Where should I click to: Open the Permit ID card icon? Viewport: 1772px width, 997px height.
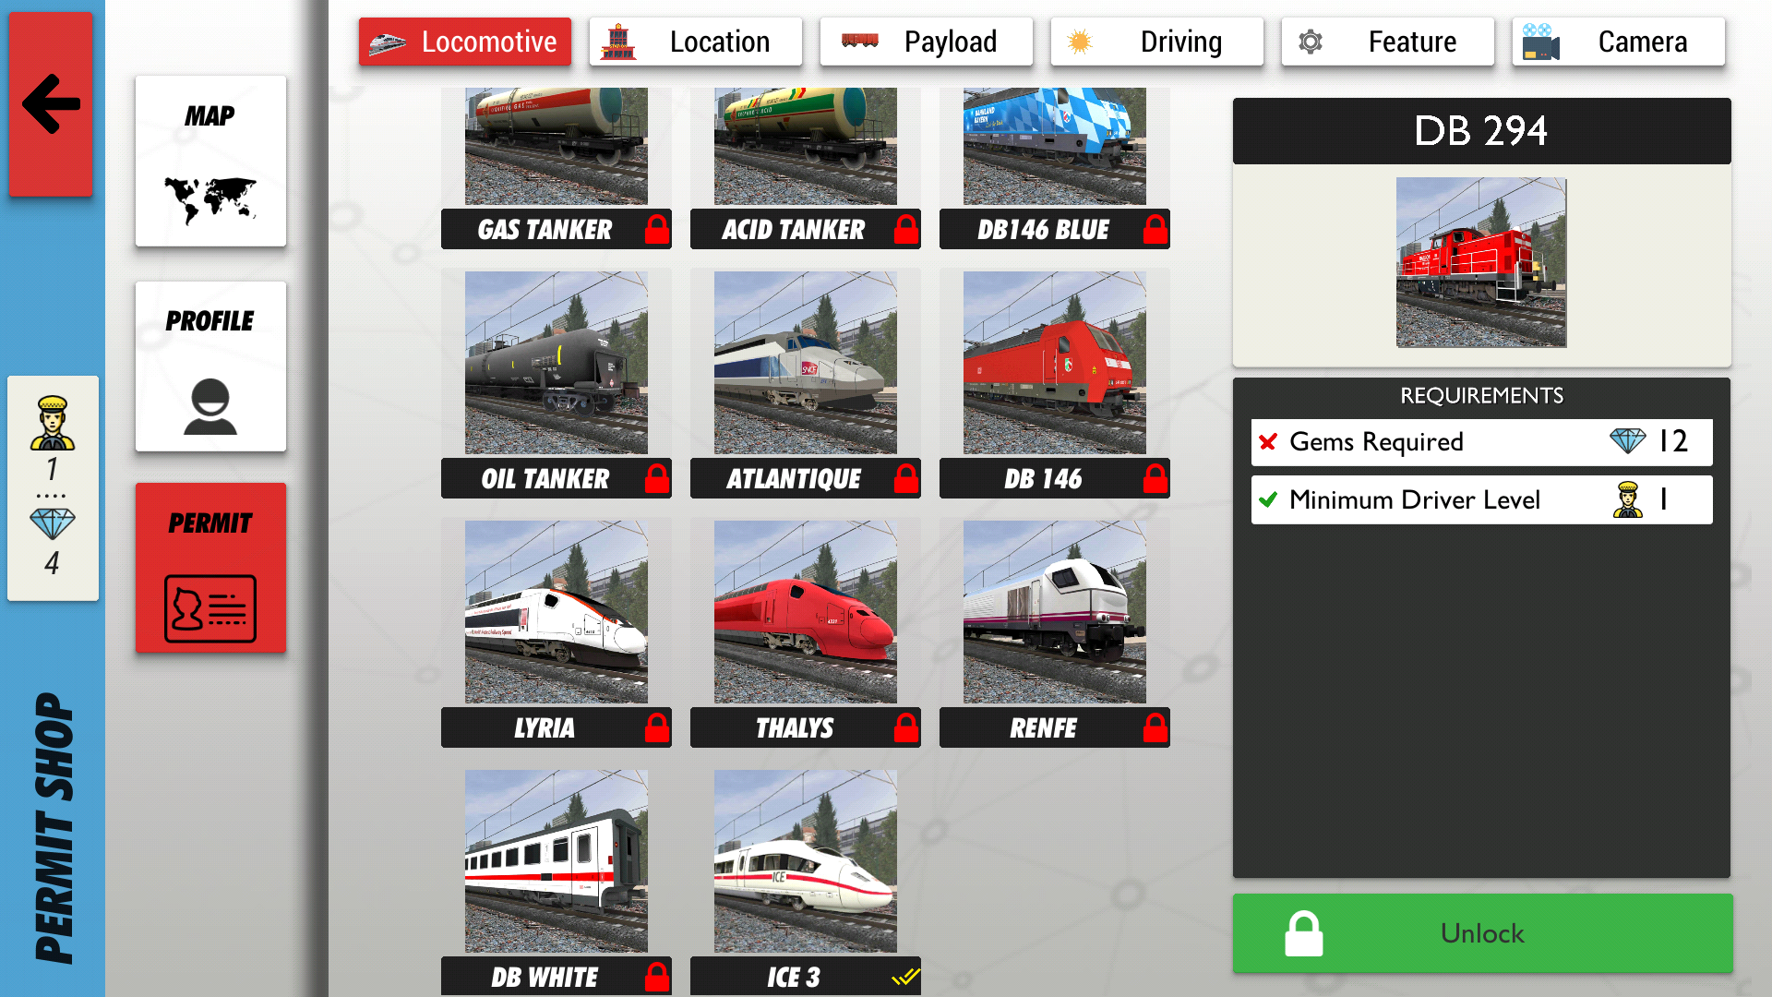pos(210,608)
